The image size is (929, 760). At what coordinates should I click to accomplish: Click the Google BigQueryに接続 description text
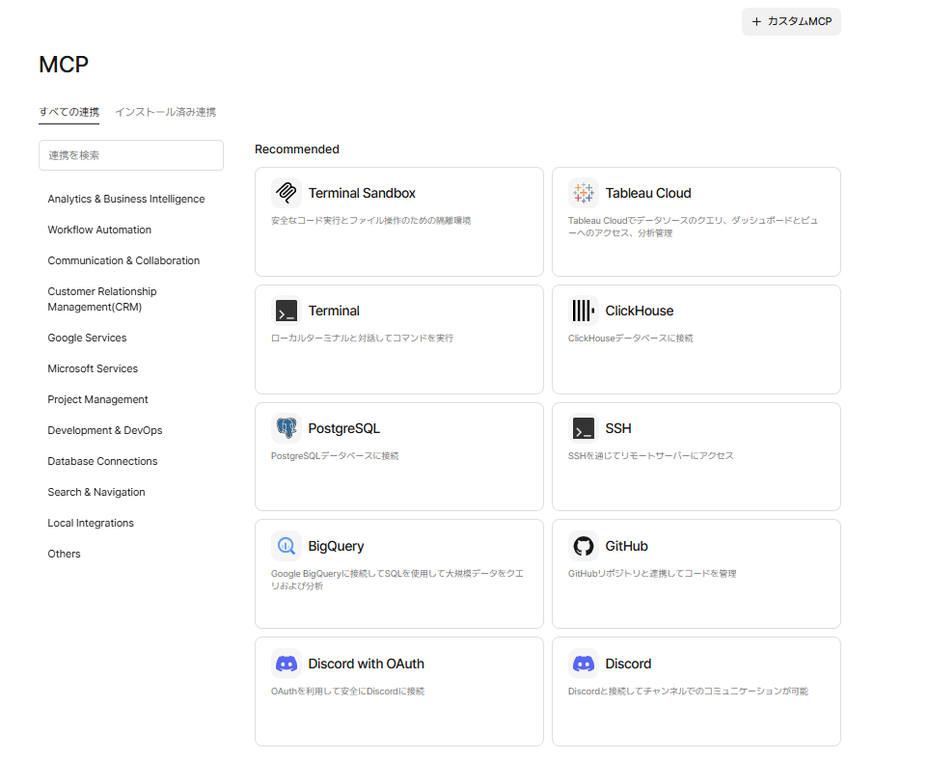[x=396, y=580]
